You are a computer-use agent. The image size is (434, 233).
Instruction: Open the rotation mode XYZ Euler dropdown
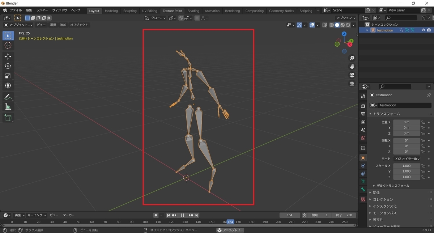click(x=407, y=159)
